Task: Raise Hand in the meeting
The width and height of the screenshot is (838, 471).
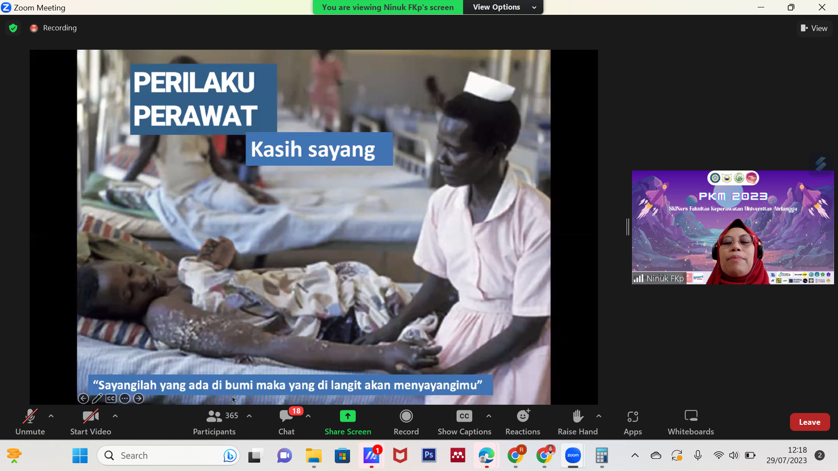Action: pos(577,422)
